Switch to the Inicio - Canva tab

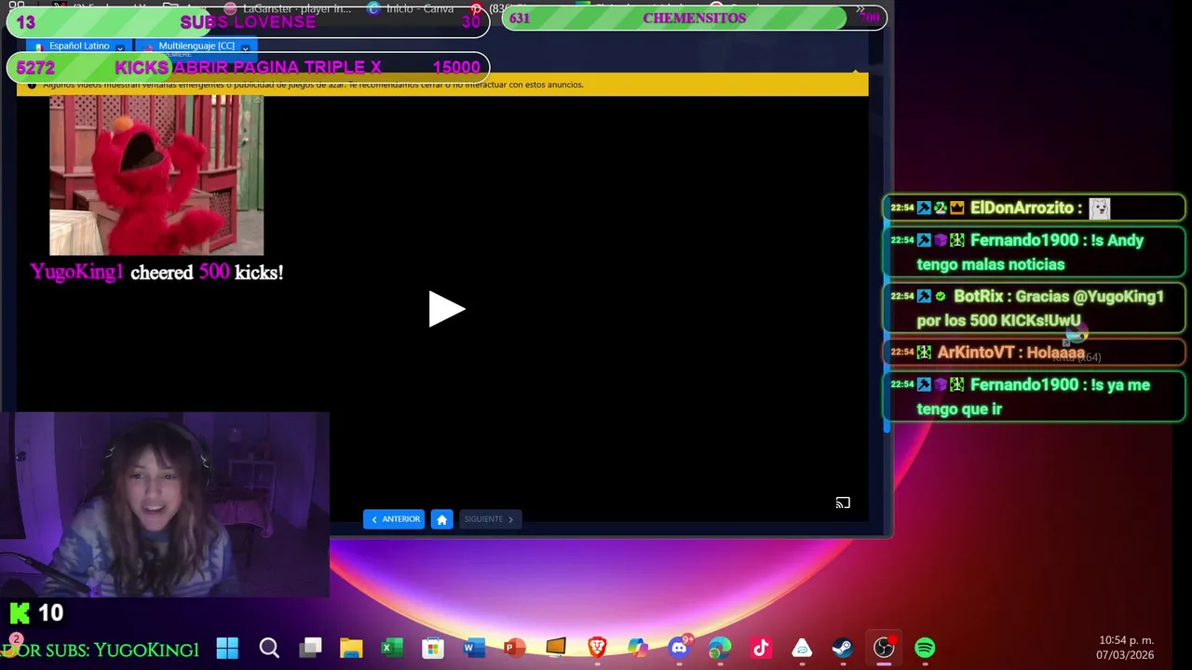412,8
